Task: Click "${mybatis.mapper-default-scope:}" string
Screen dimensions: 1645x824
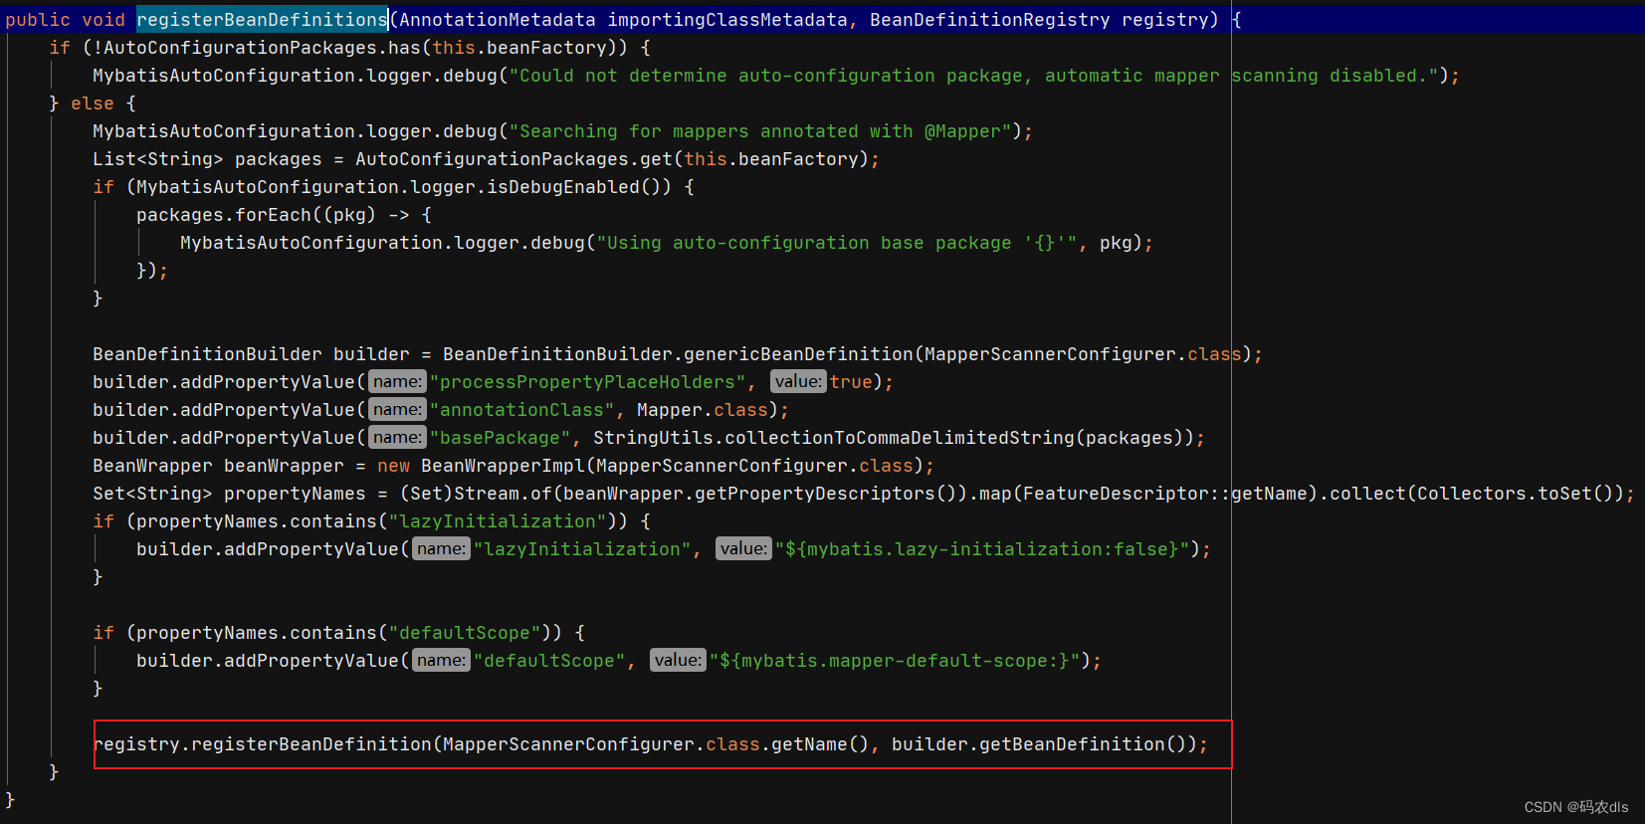Action: [x=895, y=661]
